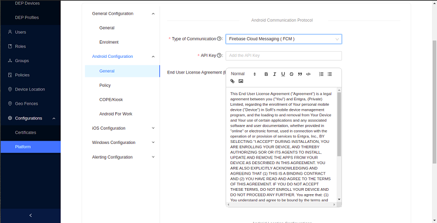Collapse the sidebar with left arrow

(x=31, y=215)
